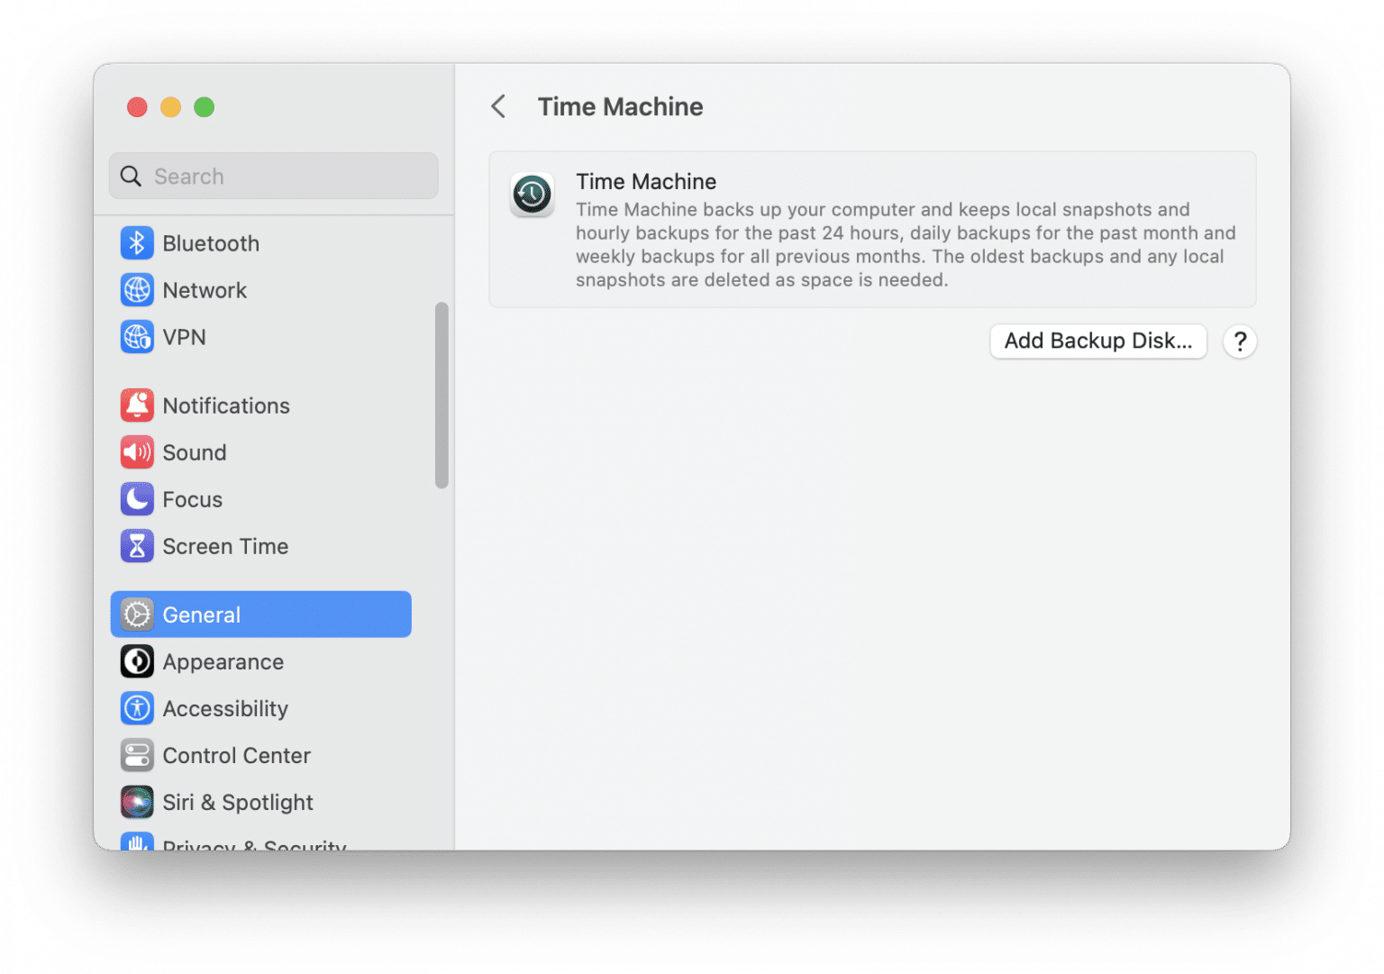The height and width of the screenshot is (974, 1384).
Task: Click the VPN icon in sidebar
Action: tap(137, 337)
